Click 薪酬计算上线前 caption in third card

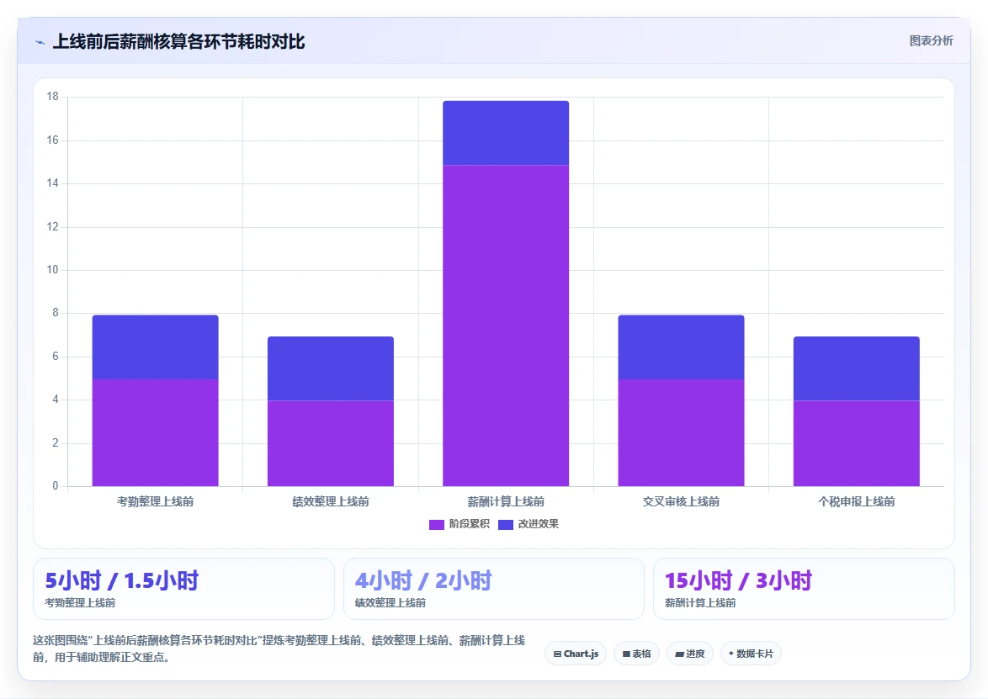tap(700, 602)
